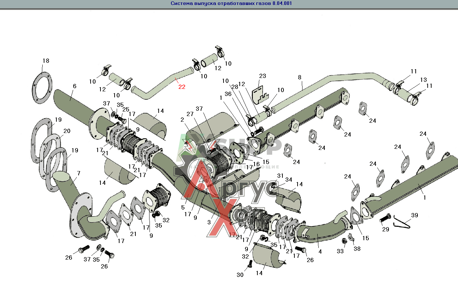The width and height of the screenshot is (458, 303).
Task: Click the red part number 22 label
Action: (182, 86)
